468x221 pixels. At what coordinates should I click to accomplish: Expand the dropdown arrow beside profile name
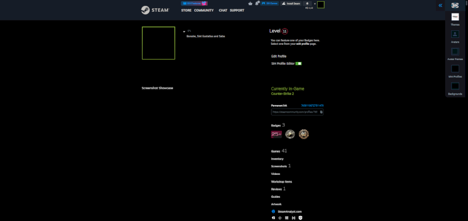(184, 31)
